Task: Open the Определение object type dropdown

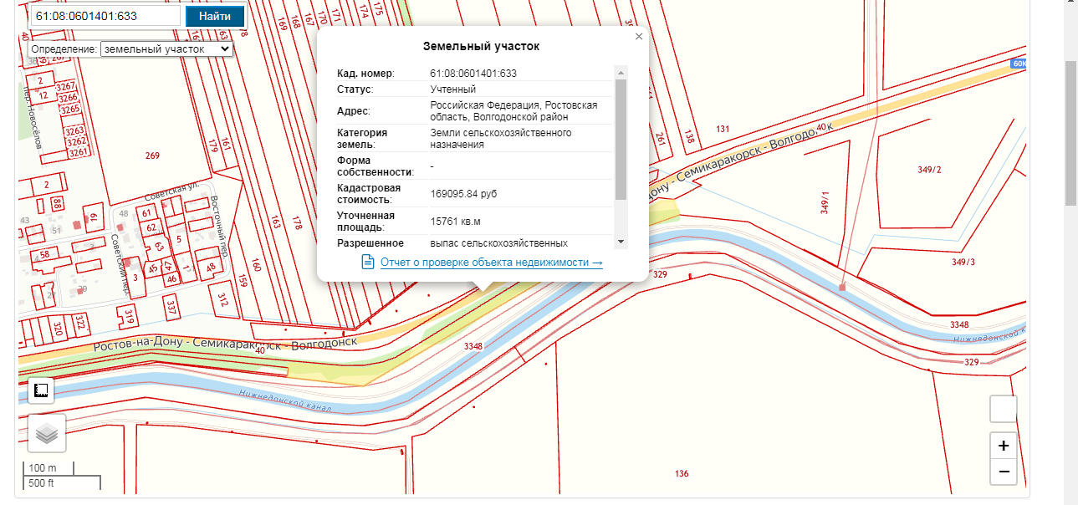Action: (166, 49)
